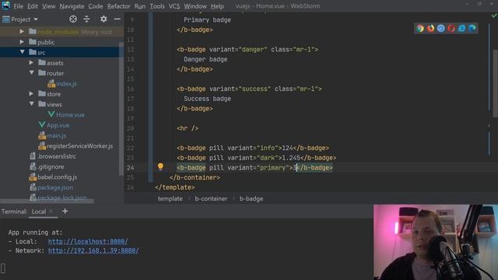Open the Navigate menu
This screenshot has height=280, width=498.
pos(72,6)
